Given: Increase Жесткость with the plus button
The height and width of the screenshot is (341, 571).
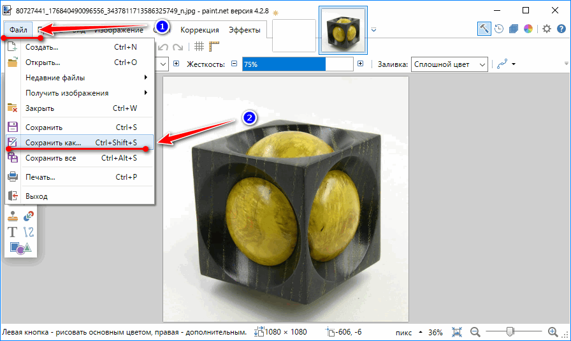Looking at the screenshot, I should (361, 64).
